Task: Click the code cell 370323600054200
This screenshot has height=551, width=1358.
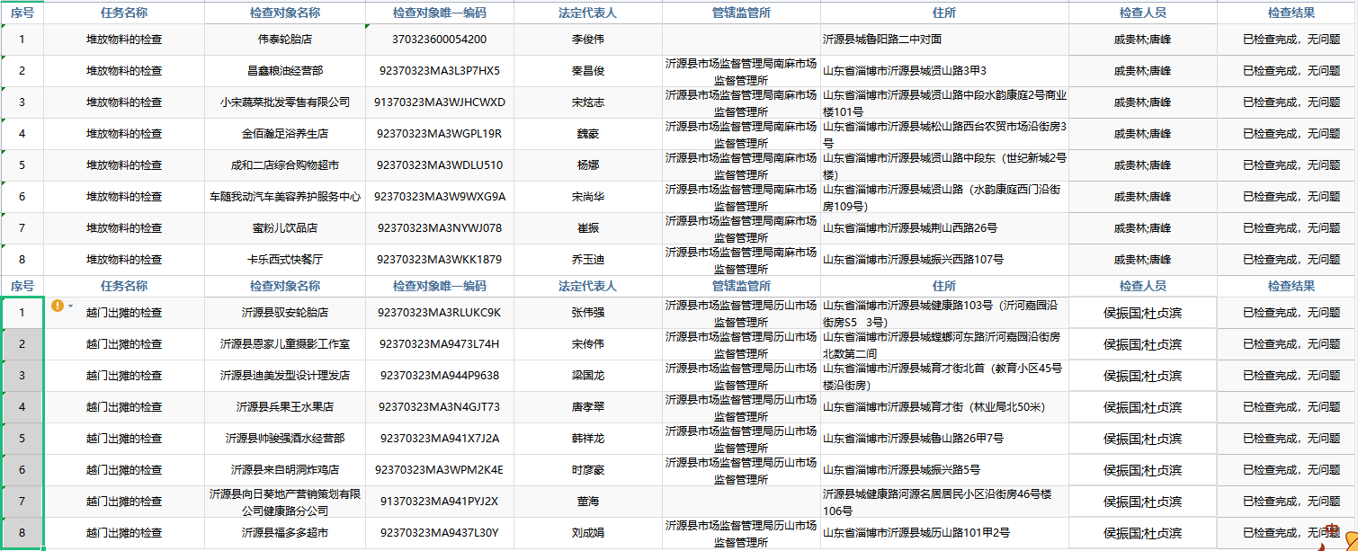Action: pos(439,40)
